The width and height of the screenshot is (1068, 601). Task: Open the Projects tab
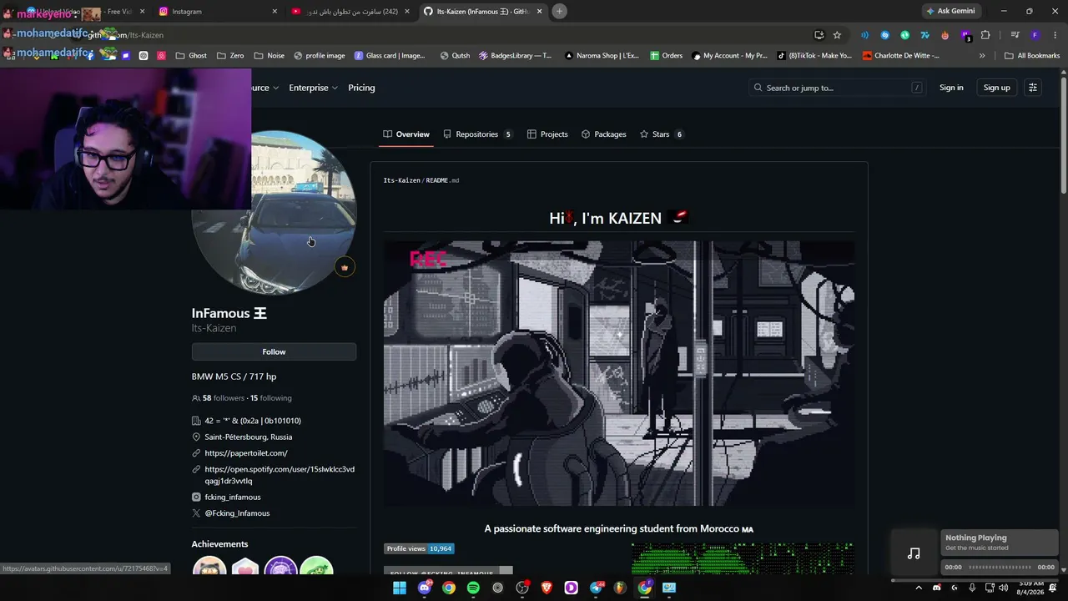[x=547, y=134]
